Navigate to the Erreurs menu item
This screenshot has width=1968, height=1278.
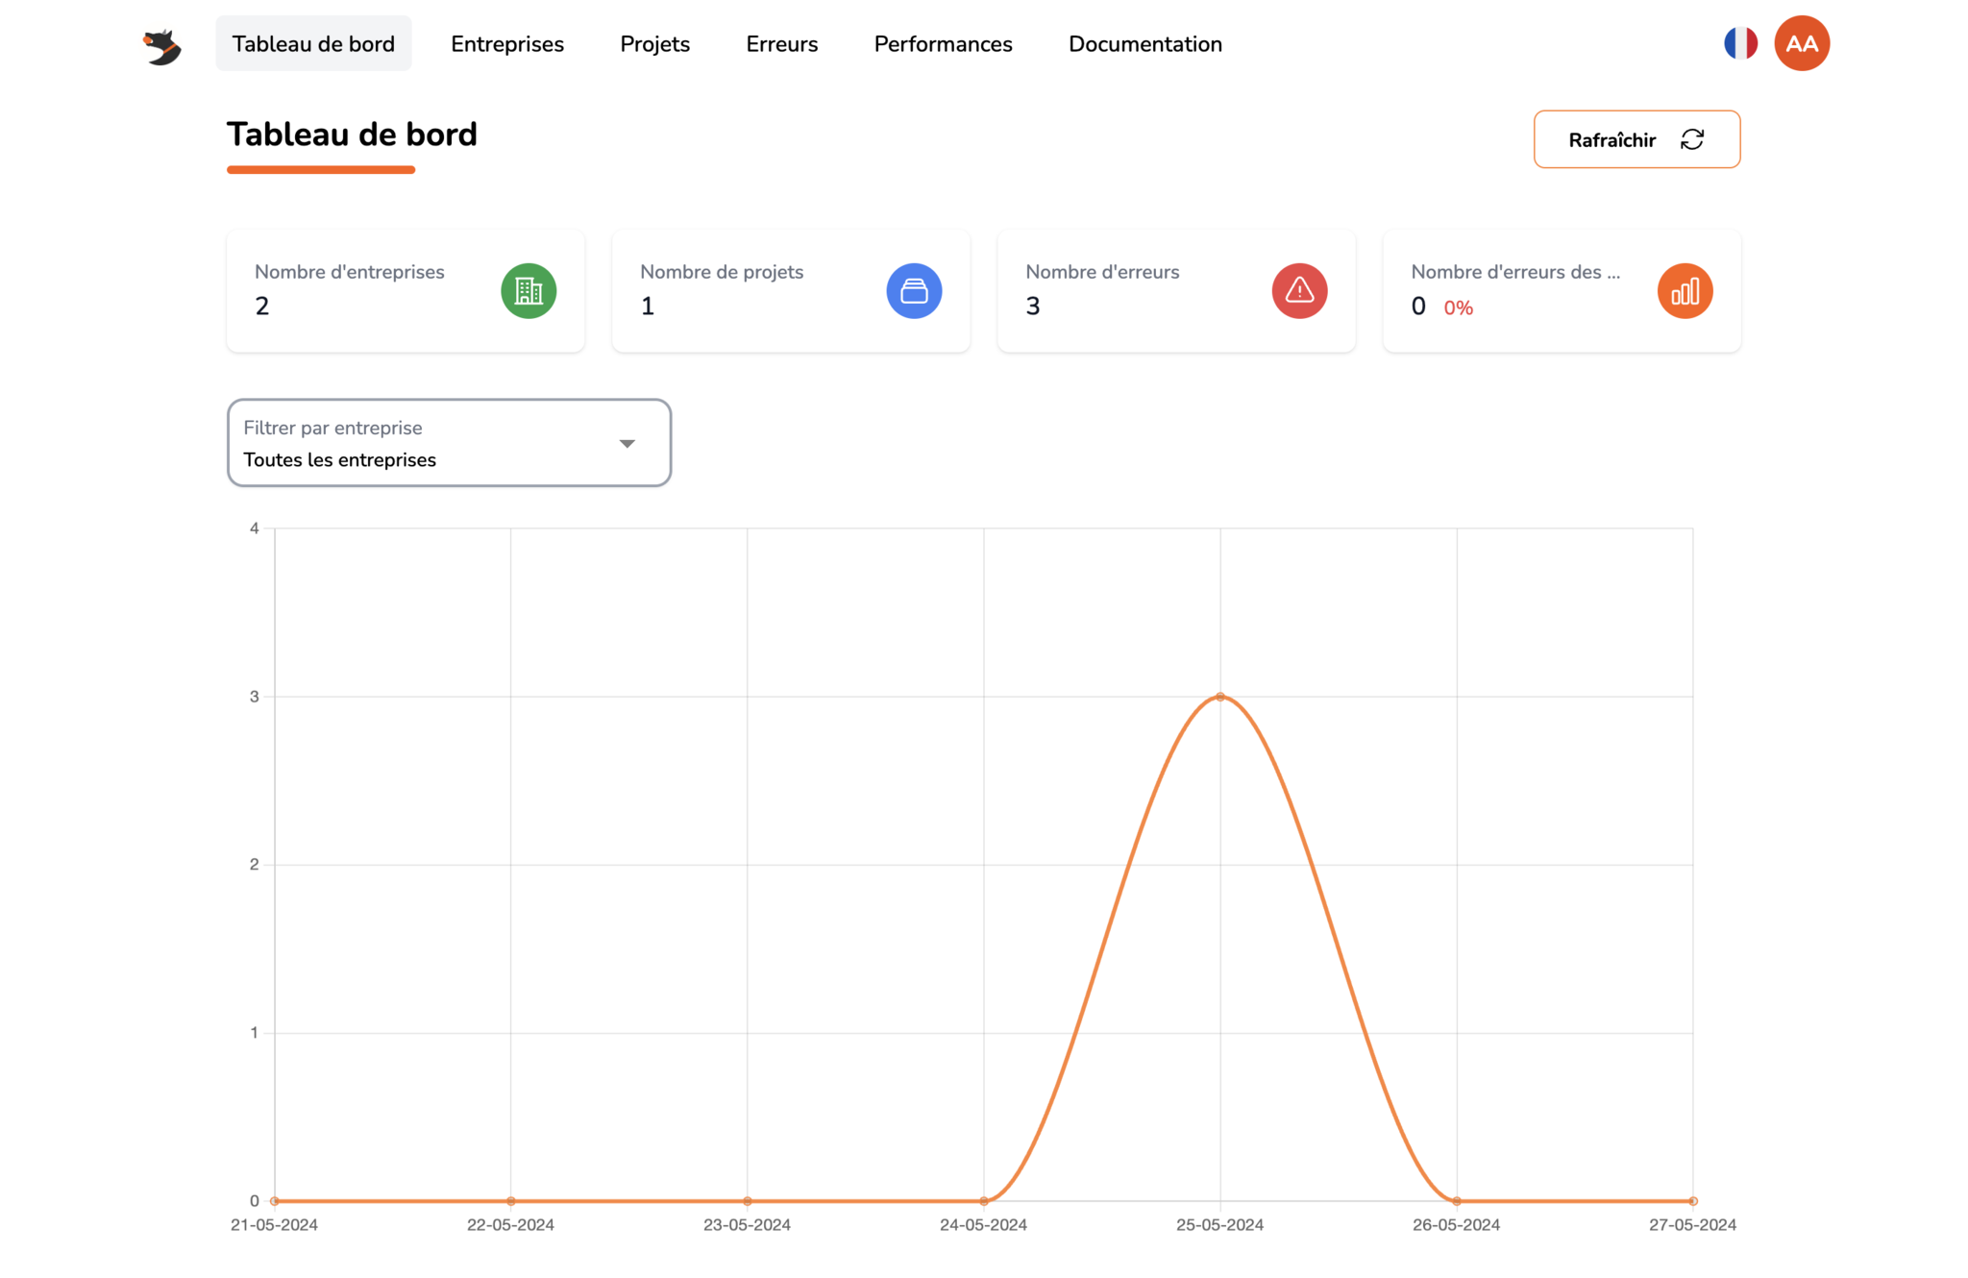(x=782, y=43)
